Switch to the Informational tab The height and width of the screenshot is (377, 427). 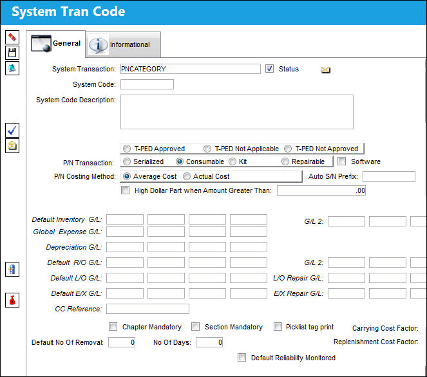123,44
